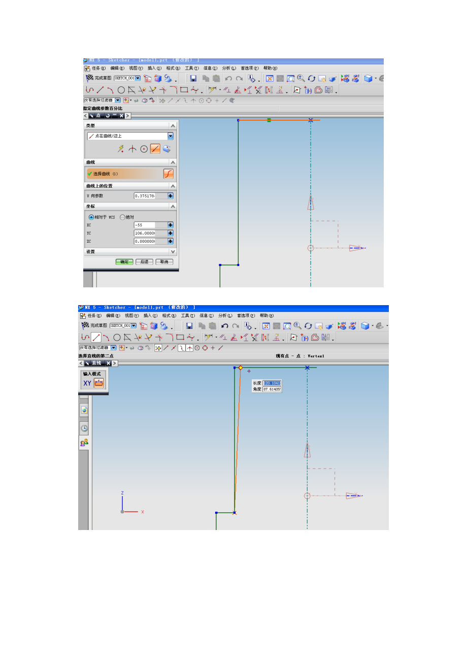Click the 长度 (length) input field
The width and height of the screenshot is (467, 661).
point(272,383)
